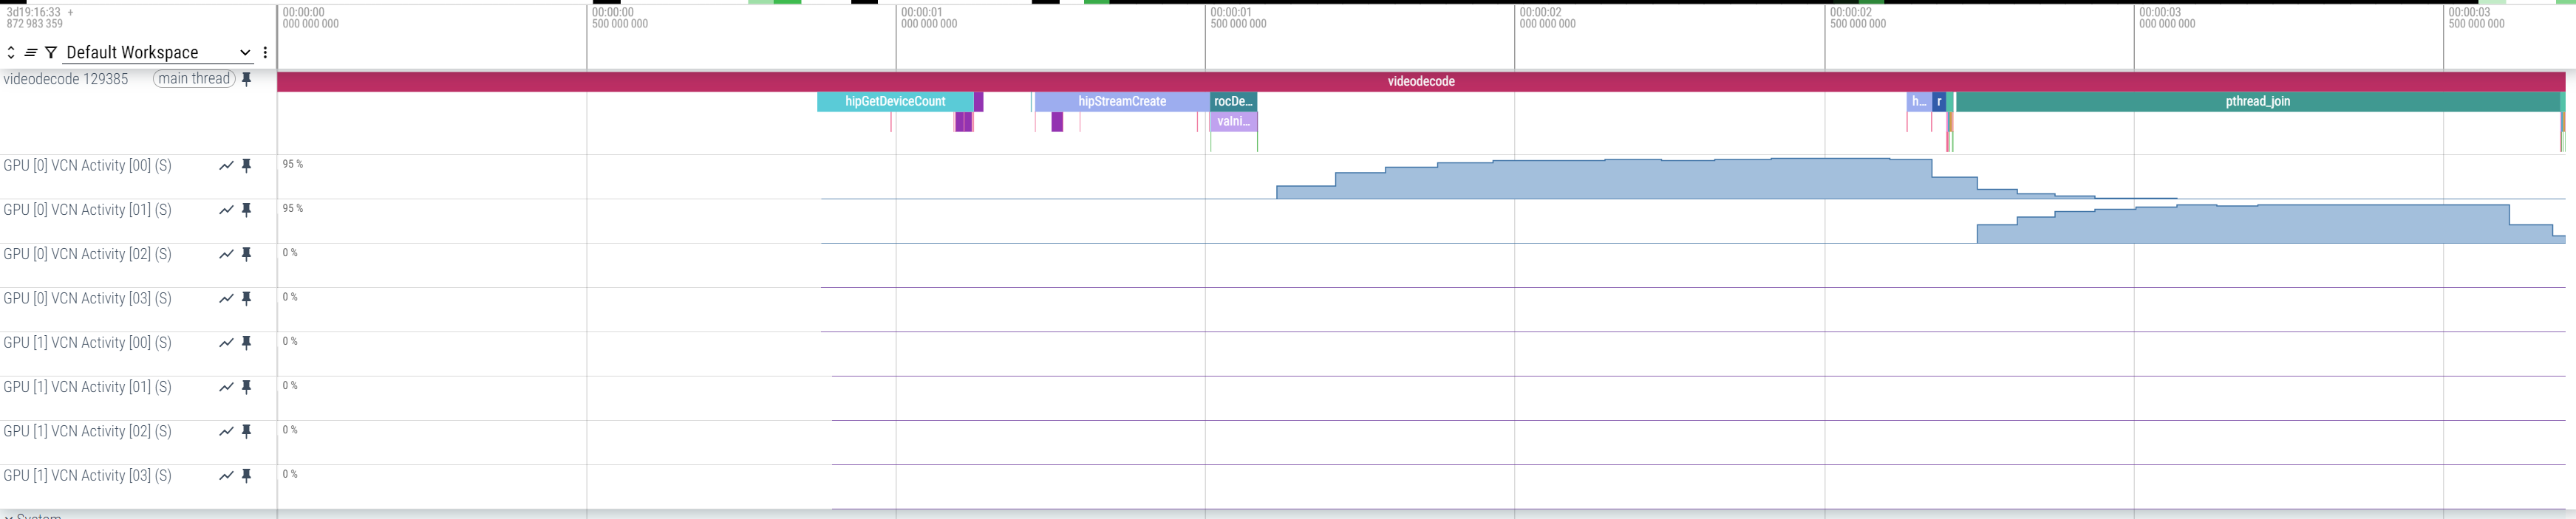
Task: Select the hipGetDeviceCount slice
Action: pyautogui.click(x=894, y=101)
